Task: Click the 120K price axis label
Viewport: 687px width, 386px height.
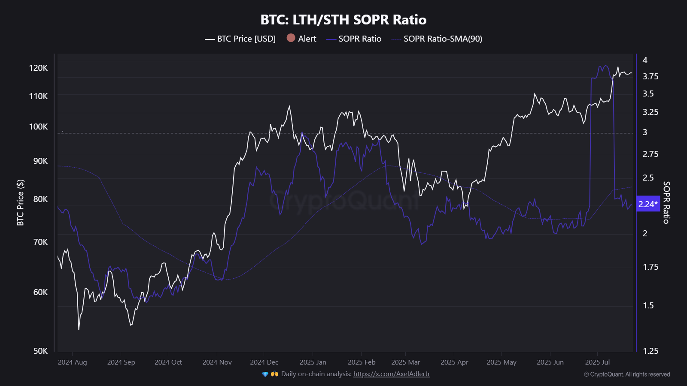Action: point(38,68)
